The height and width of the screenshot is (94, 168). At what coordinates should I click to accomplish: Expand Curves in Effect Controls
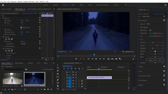(x=3, y=58)
